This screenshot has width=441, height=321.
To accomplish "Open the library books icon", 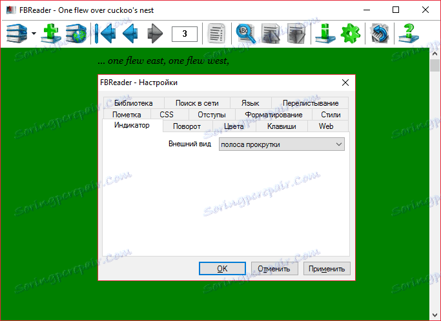I will [x=17, y=34].
